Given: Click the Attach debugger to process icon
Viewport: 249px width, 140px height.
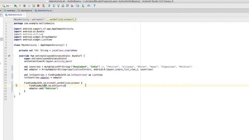Looking at the screenshot, I should pyautogui.click(x=33, y=6).
